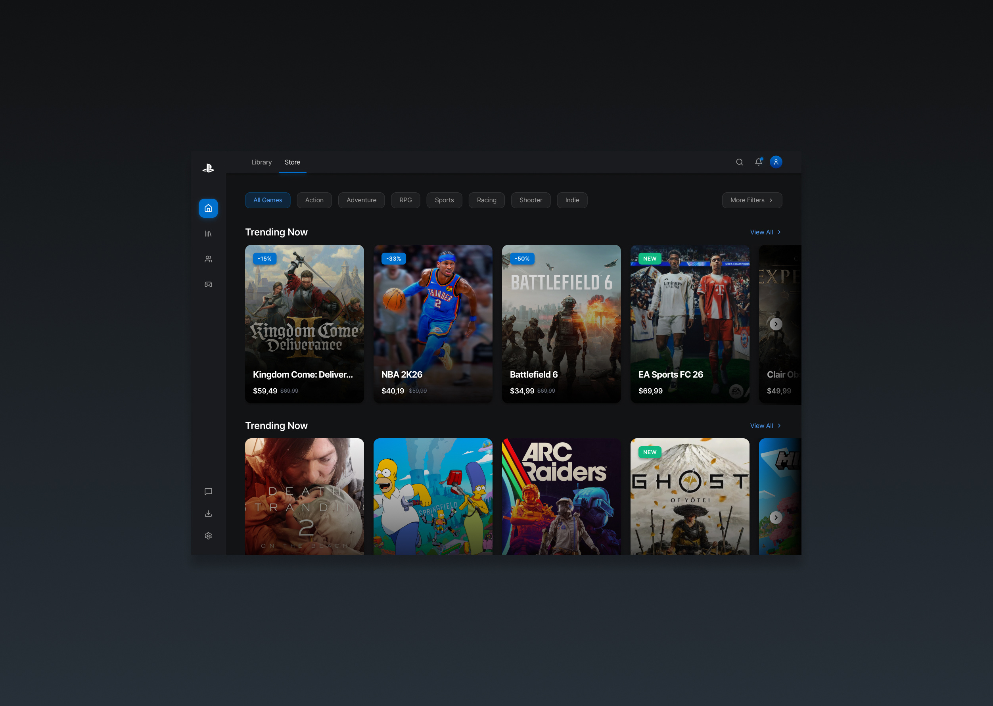993x706 pixels.
Task: Open the Home sidebar icon
Action: coord(208,208)
